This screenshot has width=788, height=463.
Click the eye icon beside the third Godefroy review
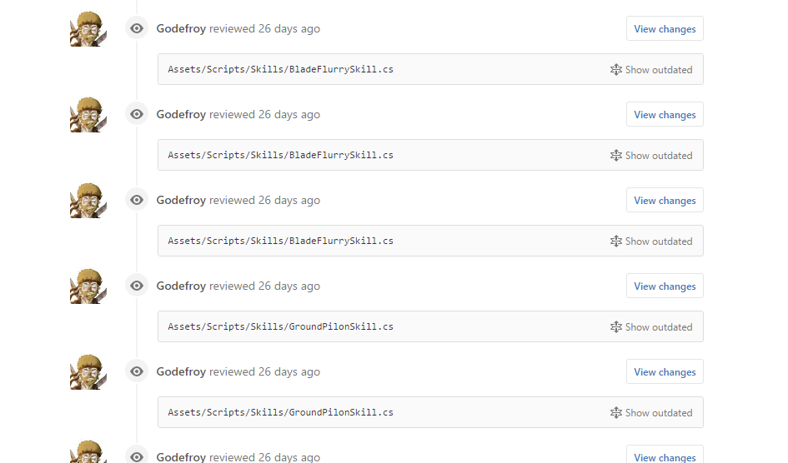click(137, 200)
